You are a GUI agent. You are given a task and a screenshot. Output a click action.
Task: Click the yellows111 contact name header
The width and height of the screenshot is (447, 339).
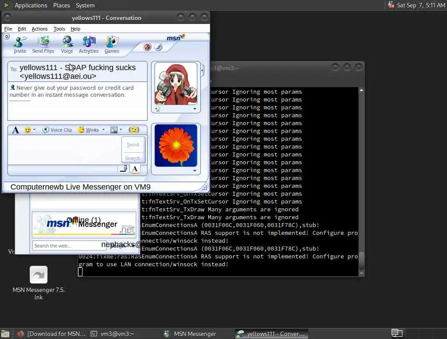coord(78,72)
